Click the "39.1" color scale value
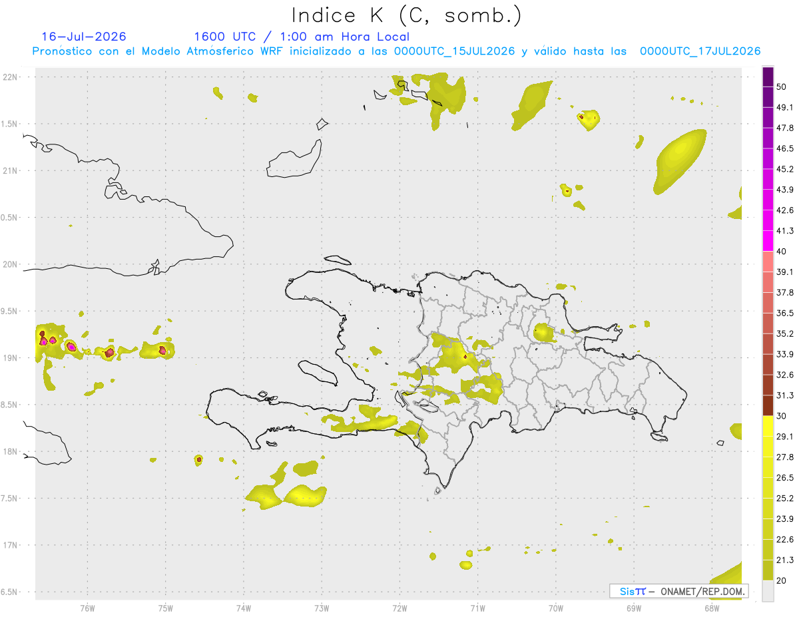Viewport: 799px width, 617px height. (786, 272)
